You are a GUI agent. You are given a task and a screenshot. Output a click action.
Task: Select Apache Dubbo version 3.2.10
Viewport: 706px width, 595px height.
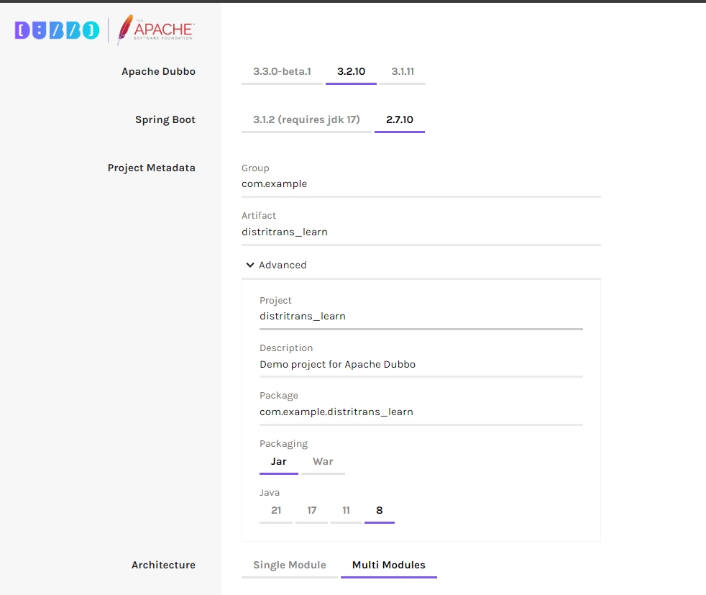click(351, 72)
